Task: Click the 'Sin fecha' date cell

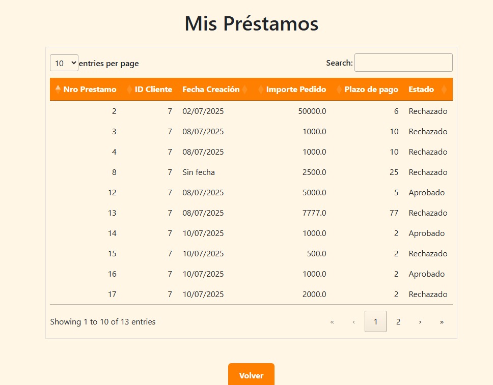Action: (x=199, y=172)
